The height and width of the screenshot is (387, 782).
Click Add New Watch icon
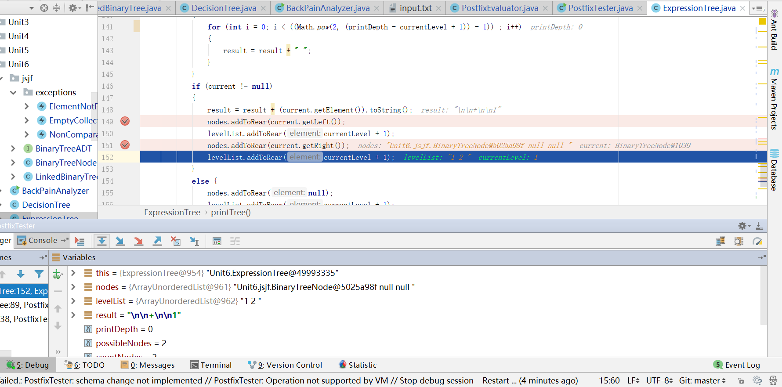[x=58, y=275]
